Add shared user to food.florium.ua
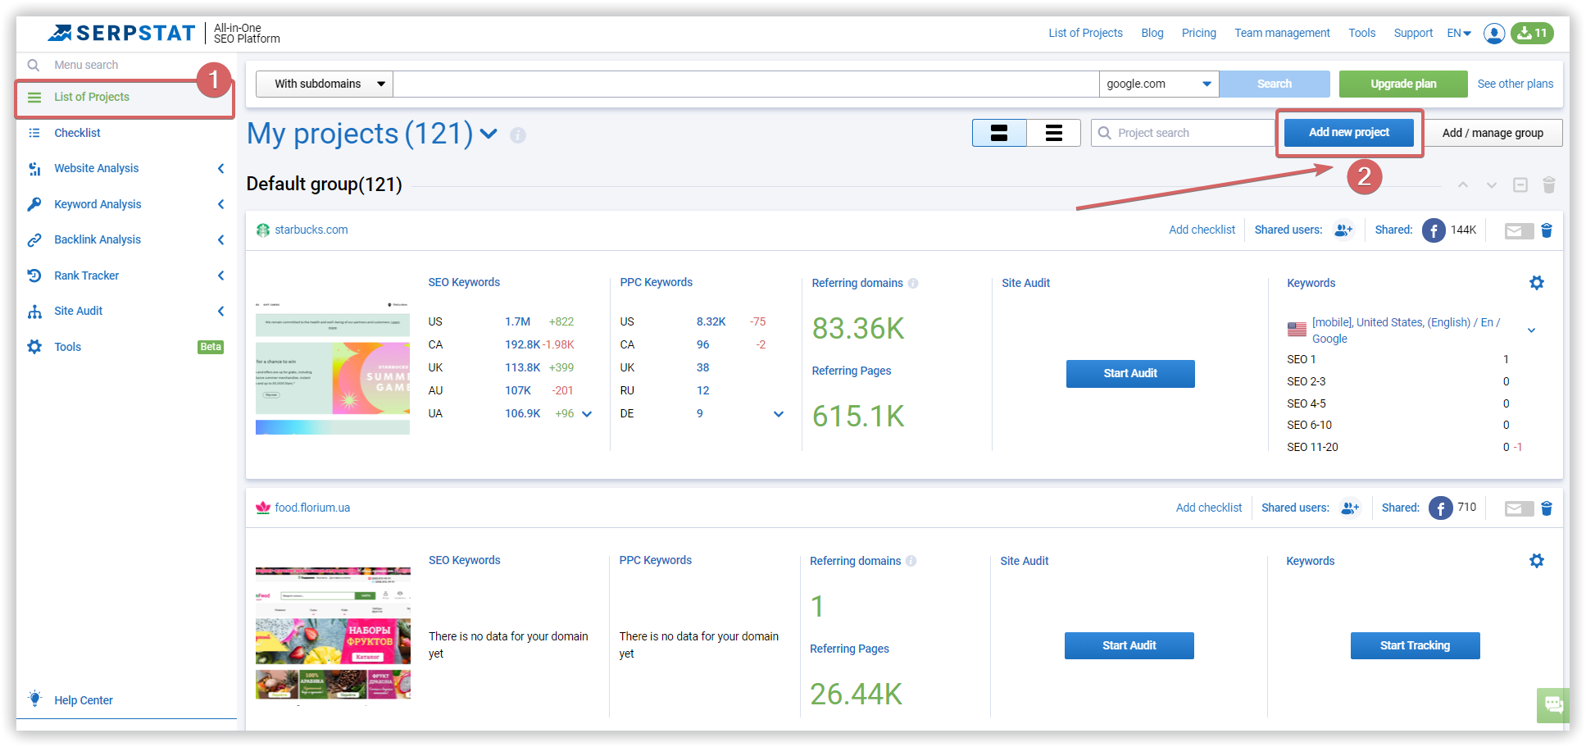This screenshot has width=1586, height=747. click(1350, 508)
